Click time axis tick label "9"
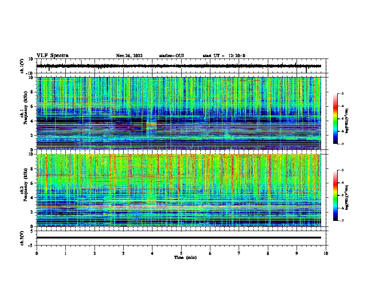This screenshot has height=284, width=367. click(297, 253)
